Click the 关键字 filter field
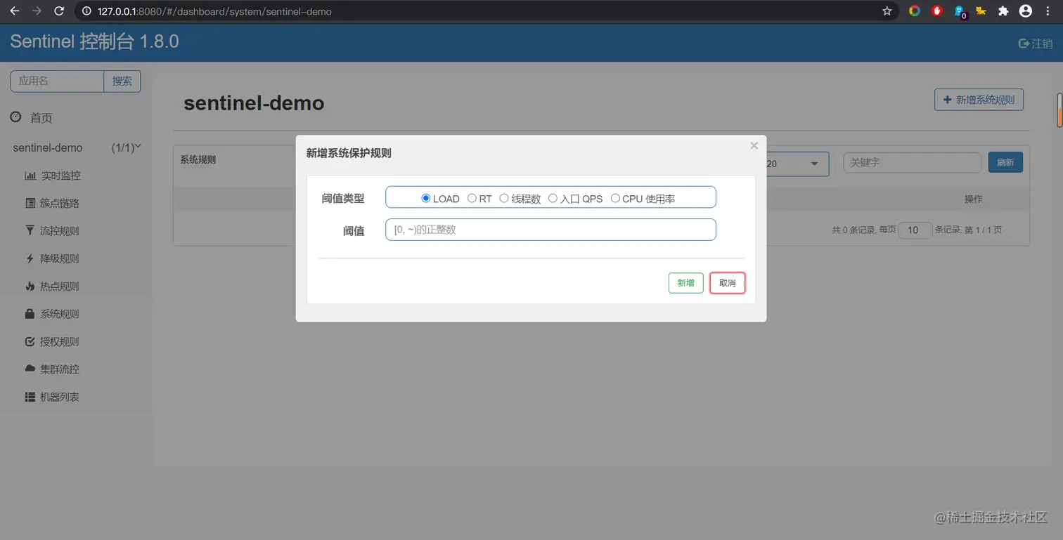 [x=912, y=162]
